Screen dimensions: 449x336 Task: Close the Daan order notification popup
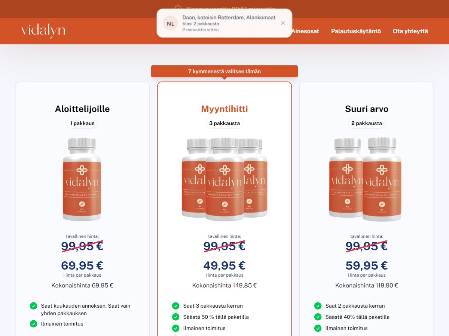point(283,23)
